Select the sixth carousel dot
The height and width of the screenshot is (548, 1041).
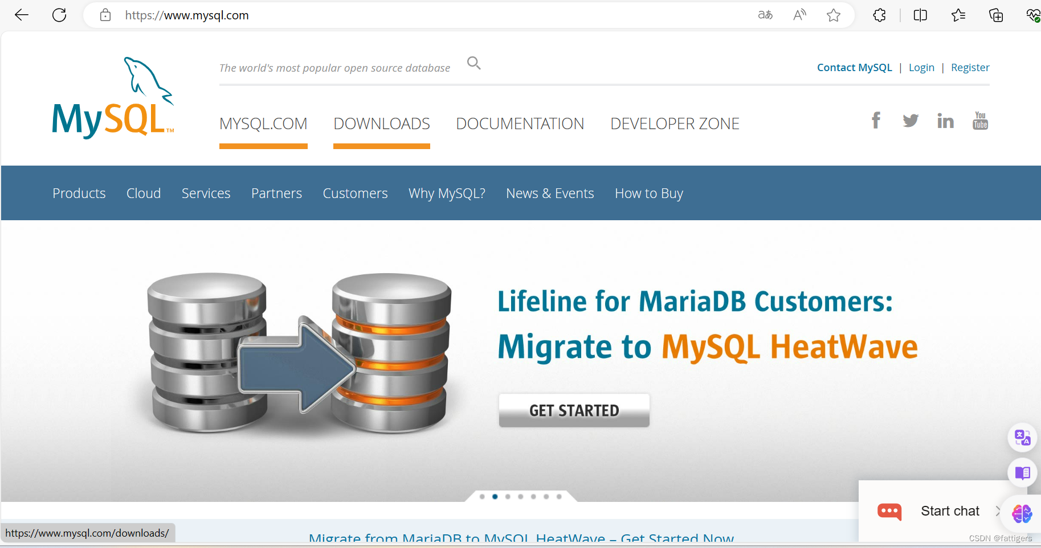[x=546, y=497]
